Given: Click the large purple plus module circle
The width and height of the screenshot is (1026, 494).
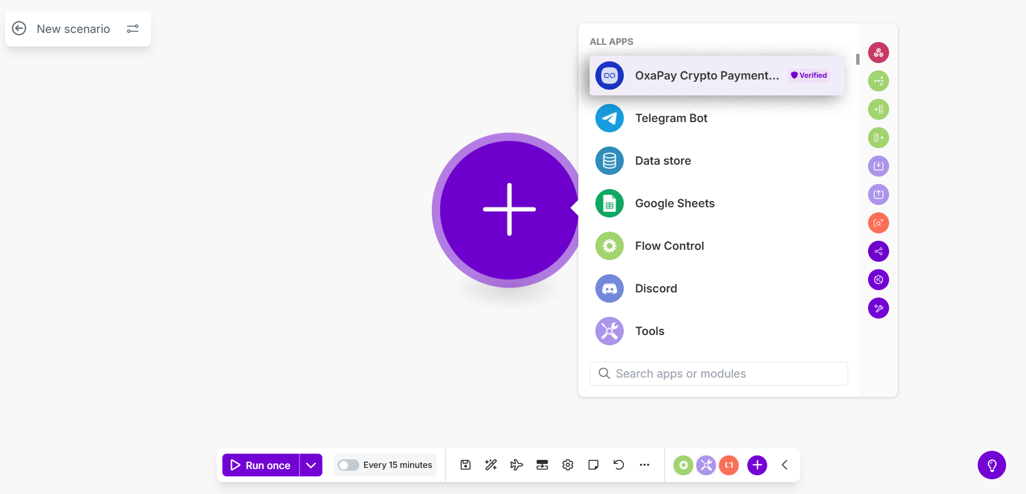Looking at the screenshot, I should tap(508, 210).
